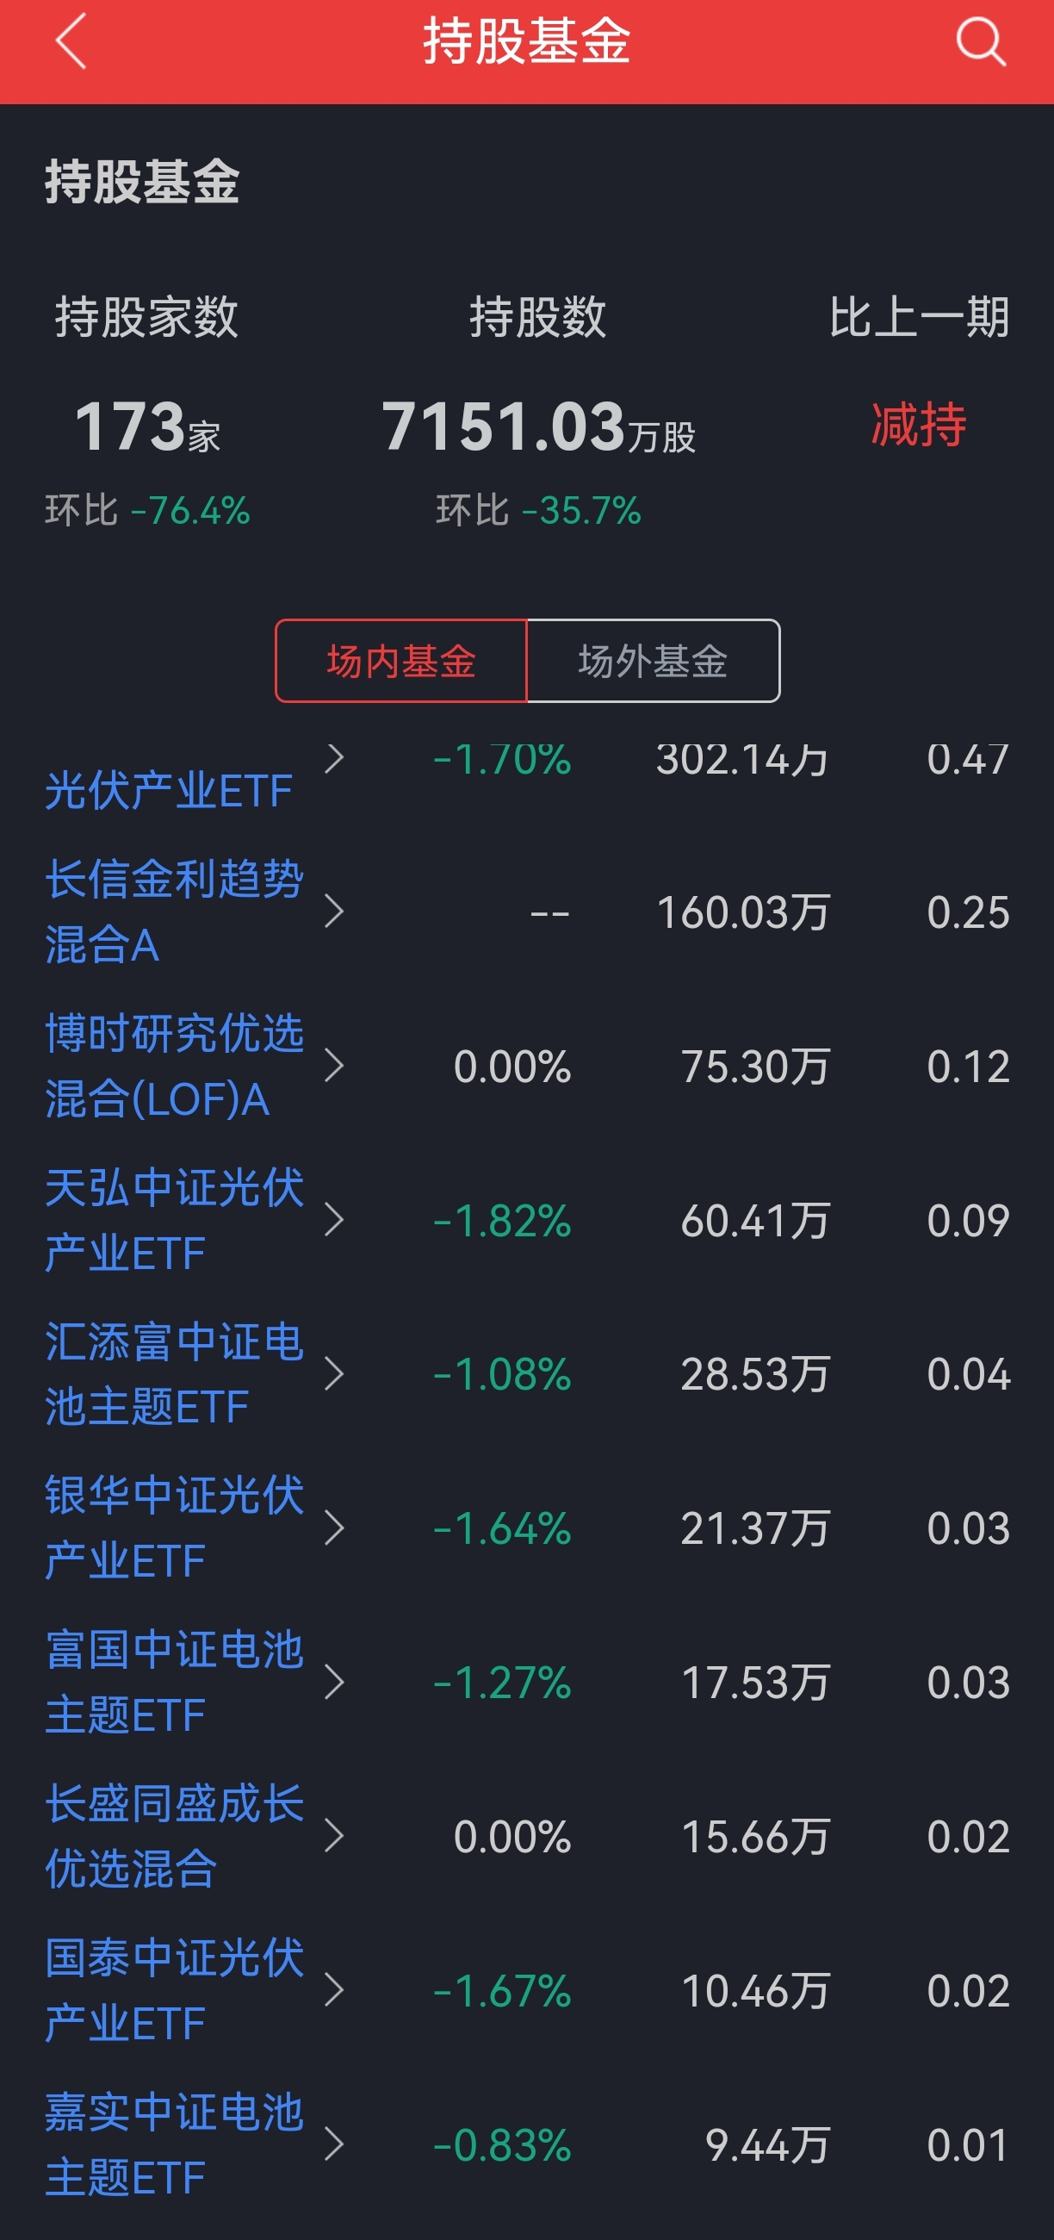Open 嘉实中证电池主题ETF fund link
This screenshot has width=1054, height=2240.
(x=174, y=2144)
